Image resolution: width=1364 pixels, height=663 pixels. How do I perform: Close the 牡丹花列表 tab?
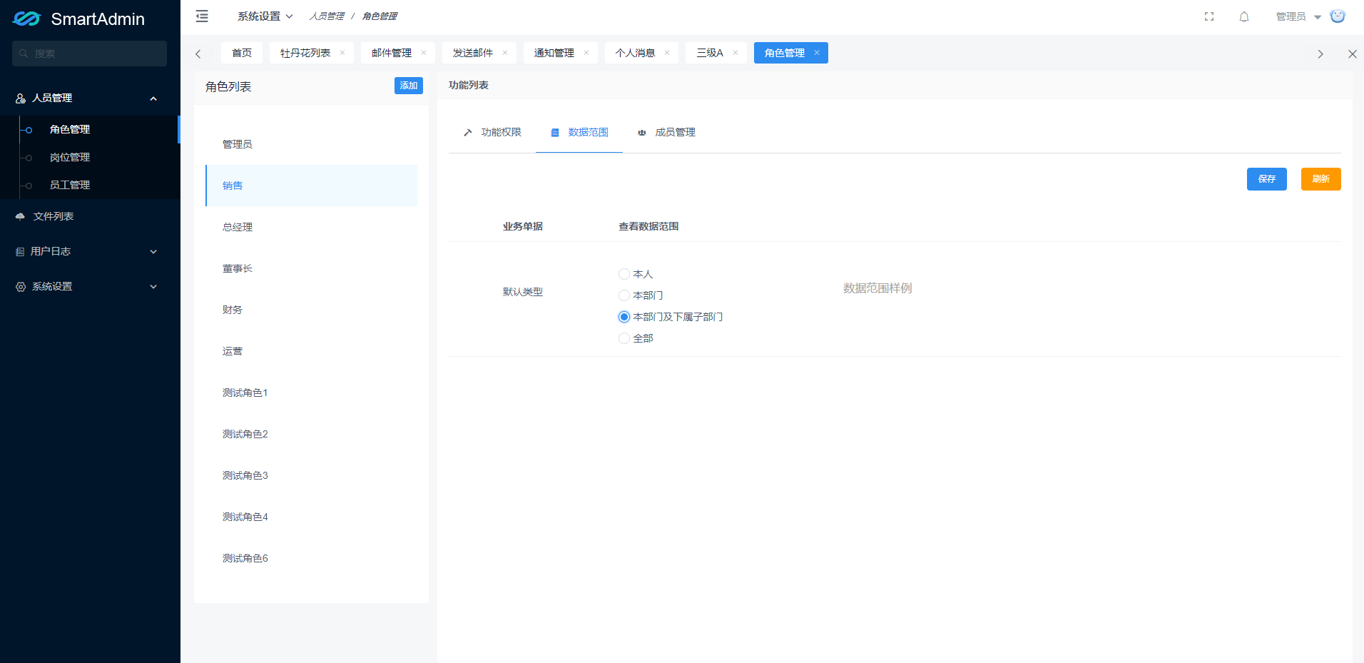(342, 53)
